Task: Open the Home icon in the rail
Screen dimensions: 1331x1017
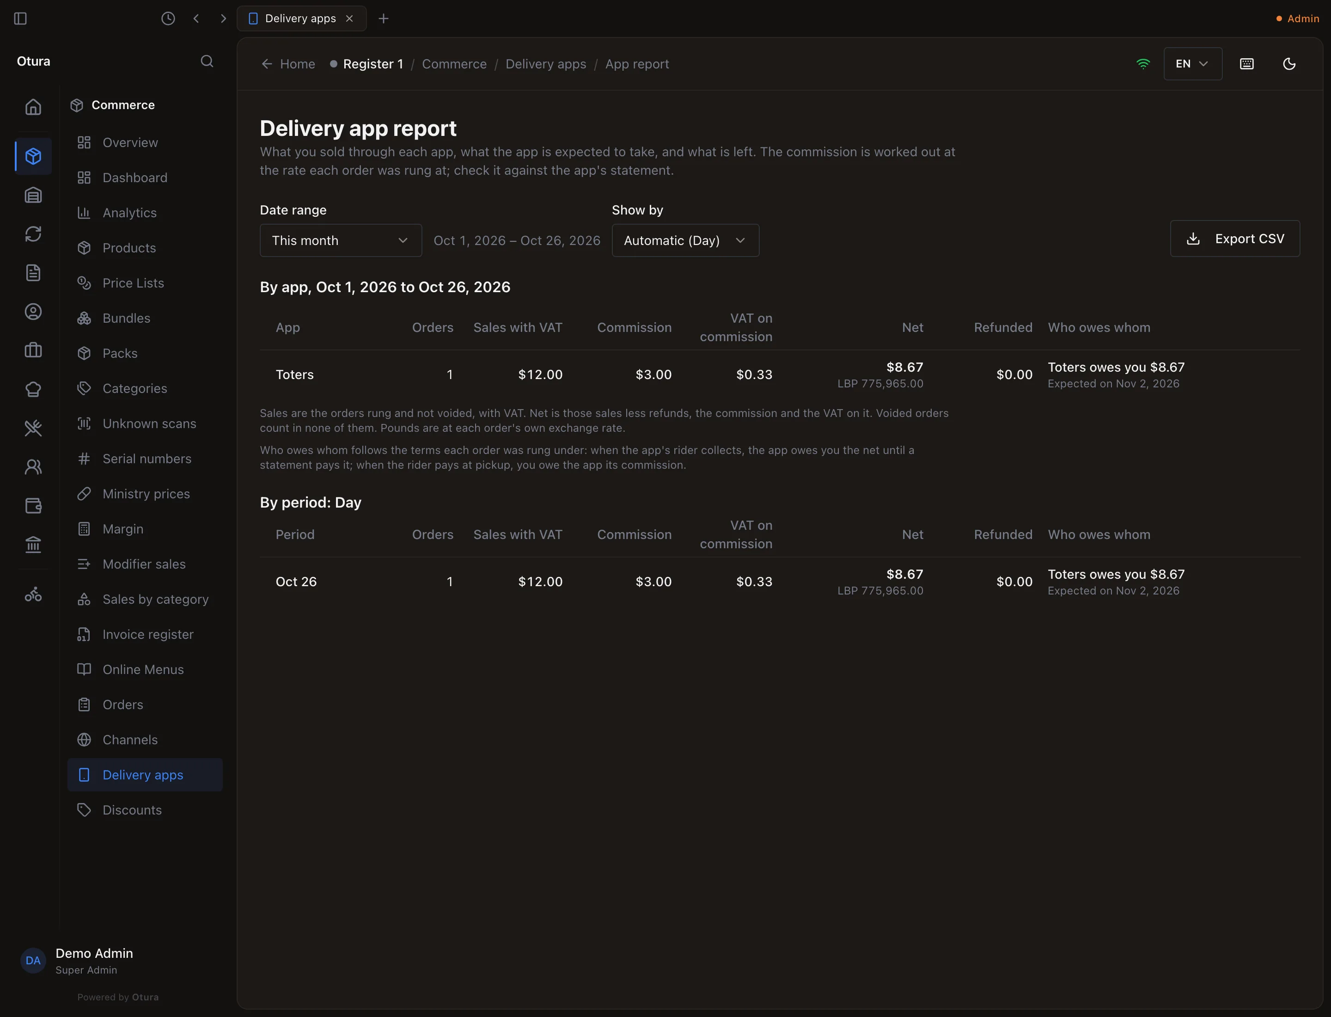Action: click(33, 106)
